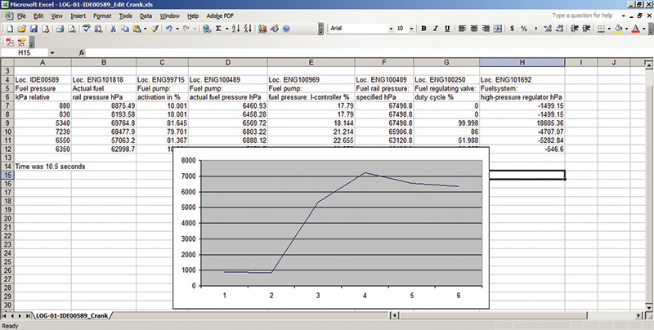Toggle Align Right
The width and height of the screenshot is (654, 330).
[x=486, y=29]
